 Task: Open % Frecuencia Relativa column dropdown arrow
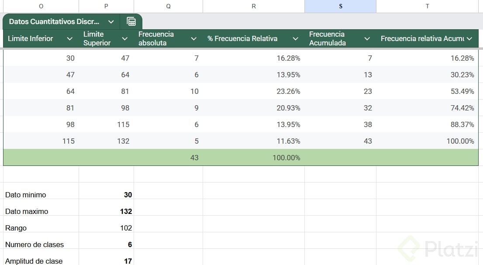(296, 39)
